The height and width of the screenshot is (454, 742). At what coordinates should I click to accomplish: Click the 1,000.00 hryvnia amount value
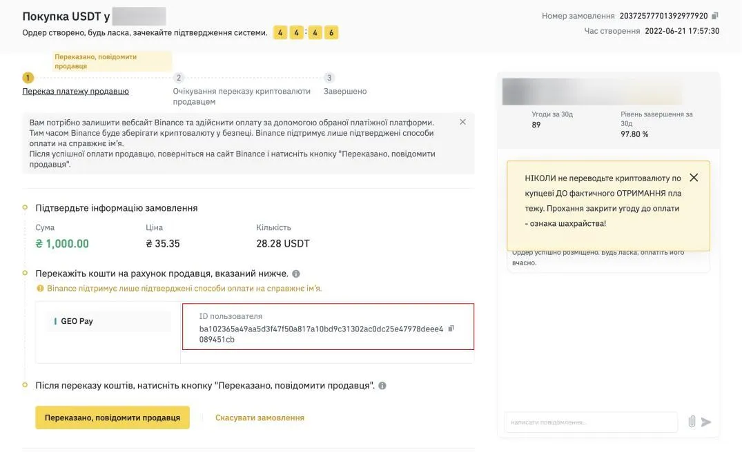pyautogui.click(x=62, y=244)
